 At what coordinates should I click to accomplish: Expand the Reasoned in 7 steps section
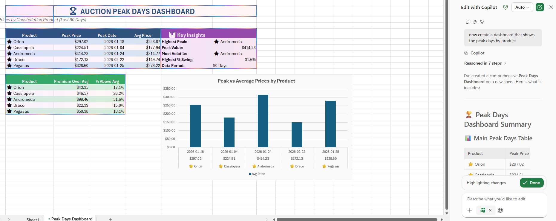pos(485,63)
